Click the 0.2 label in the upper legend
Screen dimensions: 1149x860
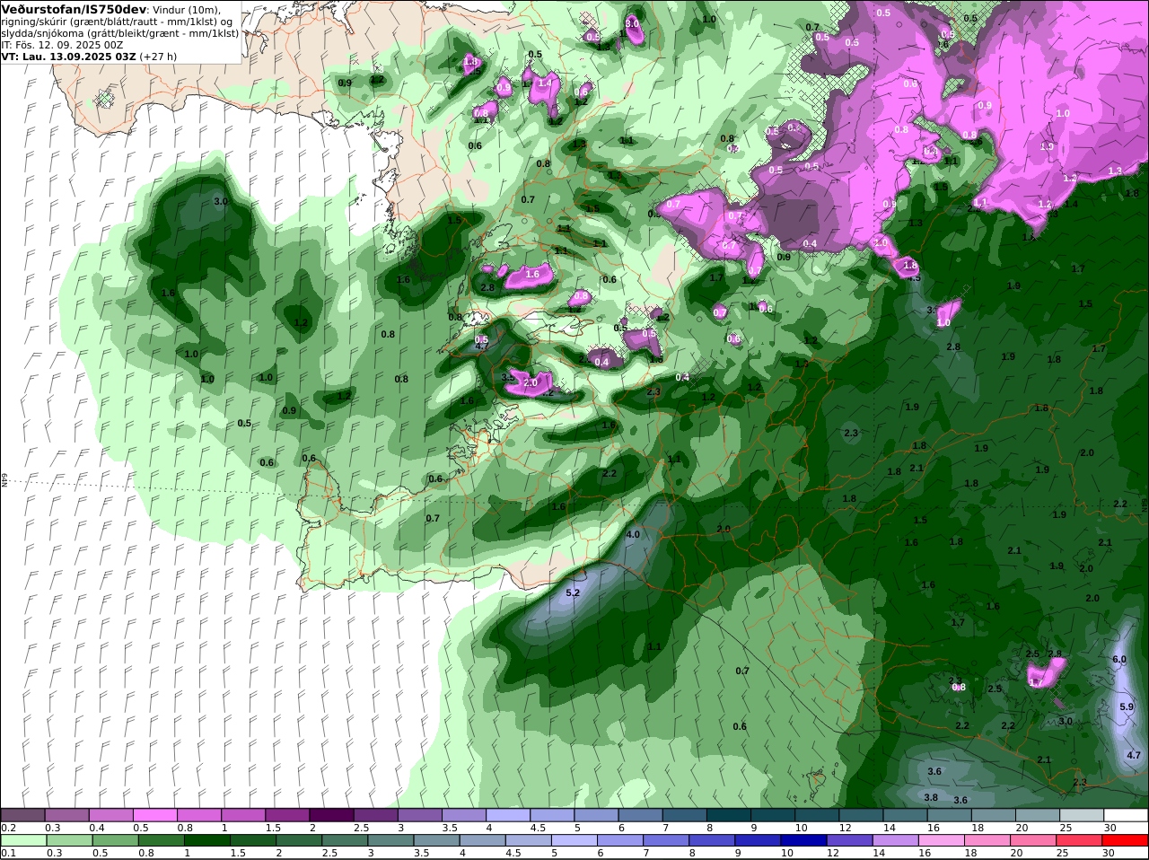click(8, 828)
